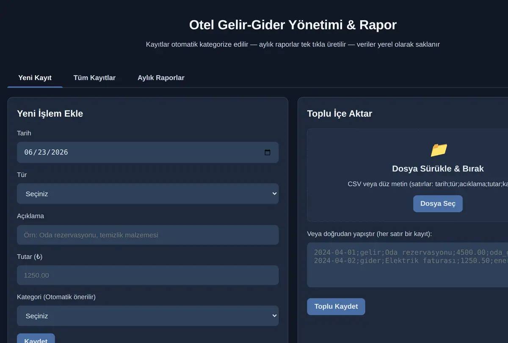Open the Kategori dropdown
This screenshot has width=508, height=343.
[x=148, y=316]
